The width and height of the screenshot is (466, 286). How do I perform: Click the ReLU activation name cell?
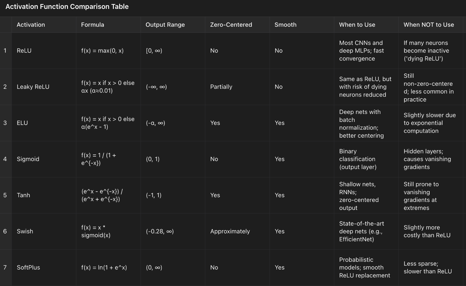click(x=24, y=51)
